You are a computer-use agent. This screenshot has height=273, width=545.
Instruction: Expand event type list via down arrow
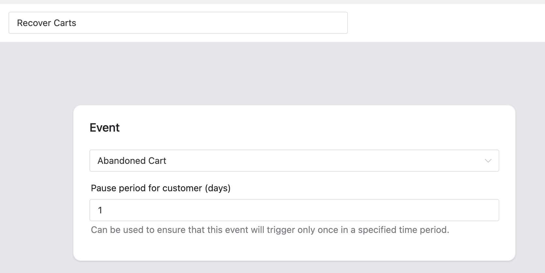point(488,161)
